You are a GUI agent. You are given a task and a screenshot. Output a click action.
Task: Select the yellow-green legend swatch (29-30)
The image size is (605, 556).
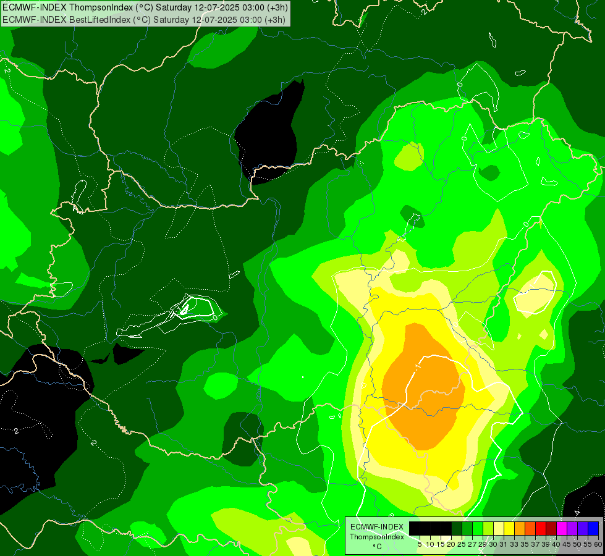[488, 528]
